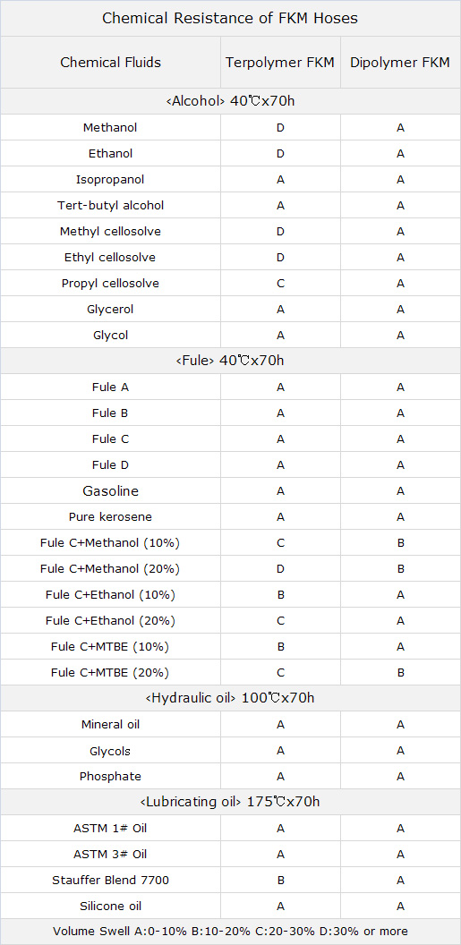Click the Stauffer Blend 7700 label

110,881
